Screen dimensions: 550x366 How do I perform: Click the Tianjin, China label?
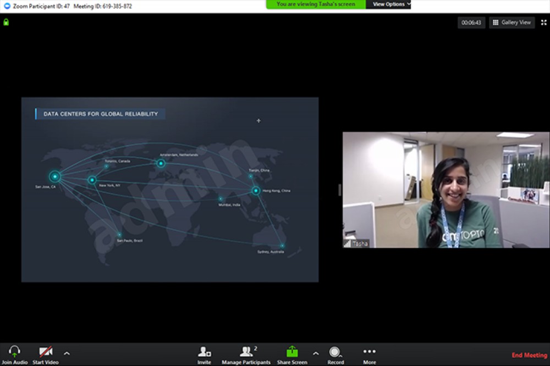coord(259,170)
